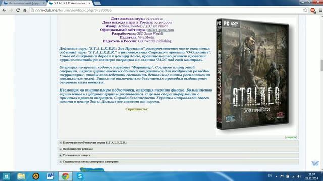
Task: Click the "Дата выхода игры в России" line
Action: point(137,22)
